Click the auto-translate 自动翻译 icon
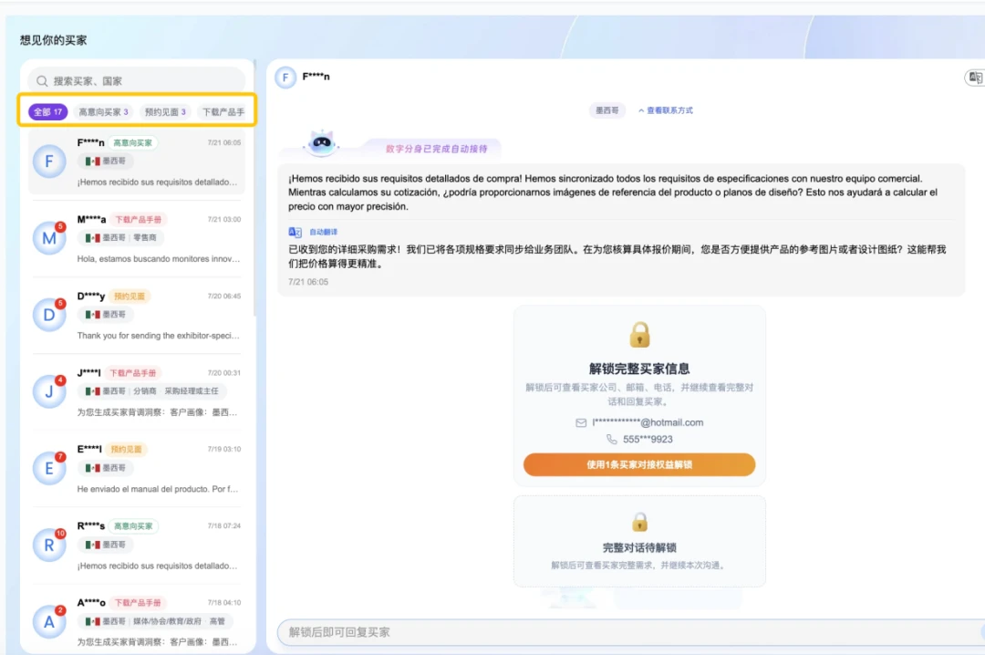 pyautogui.click(x=295, y=232)
